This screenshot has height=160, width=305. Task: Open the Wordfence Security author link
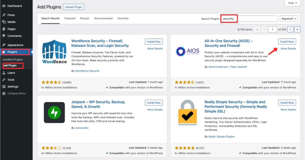tap(87, 71)
